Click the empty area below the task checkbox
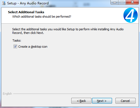This screenshot has width=140, height=108. pos(70,70)
